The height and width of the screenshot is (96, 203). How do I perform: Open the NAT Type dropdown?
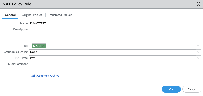pyautogui.click(x=115, y=58)
